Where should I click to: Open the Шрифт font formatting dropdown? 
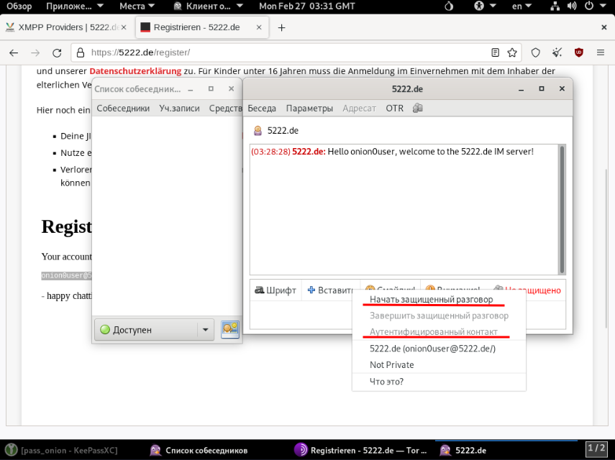pos(275,290)
